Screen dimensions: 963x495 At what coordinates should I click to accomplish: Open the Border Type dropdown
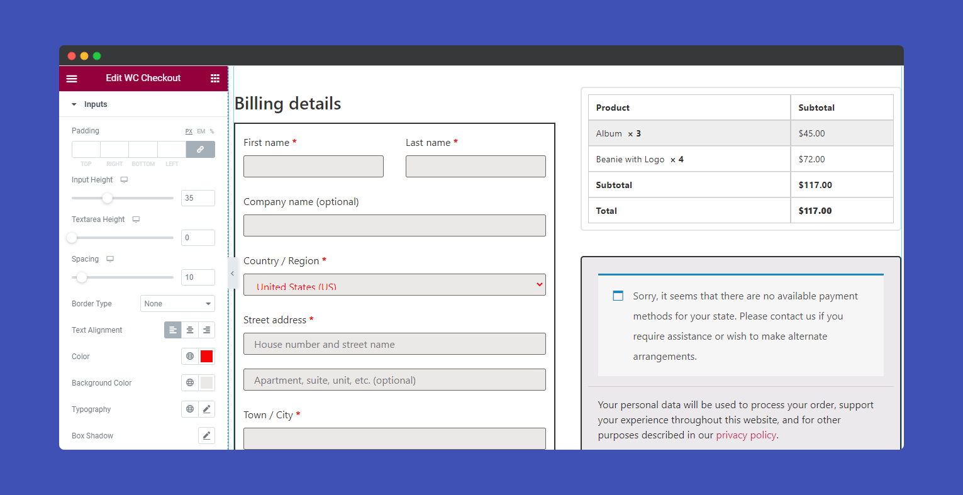coord(177,304)
